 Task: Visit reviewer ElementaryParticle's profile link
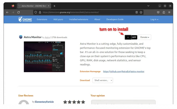(x=44, y=102)
